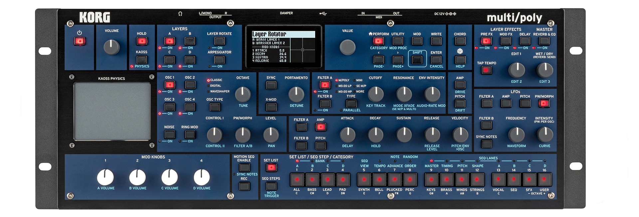Open Perform mode button
This screenshot has height=217, width=639.
coord(378,41)
